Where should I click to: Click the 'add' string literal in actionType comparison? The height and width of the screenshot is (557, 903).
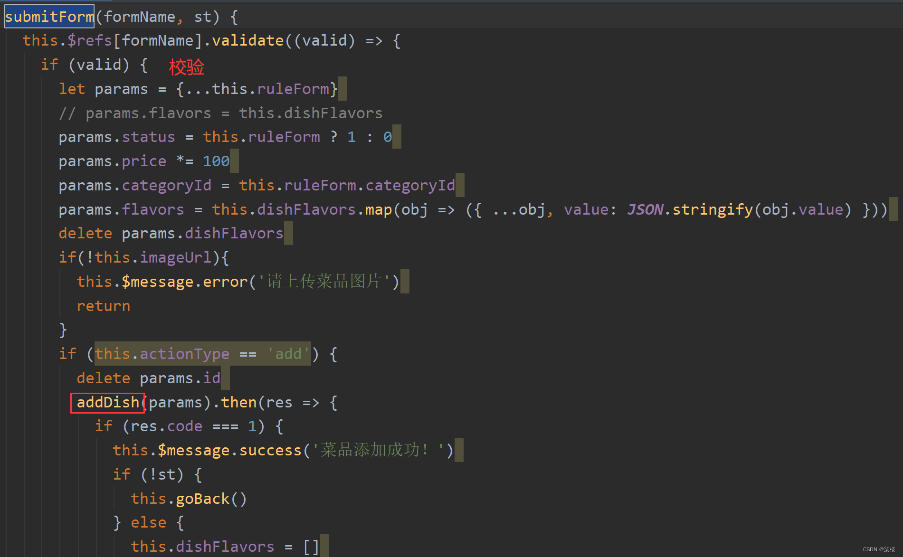click(288, 354)
